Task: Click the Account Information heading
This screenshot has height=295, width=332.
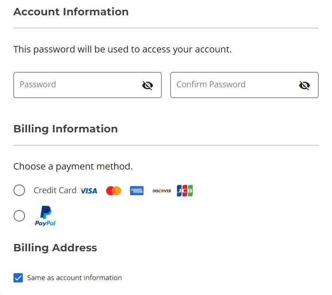Action: click(71, 12)
